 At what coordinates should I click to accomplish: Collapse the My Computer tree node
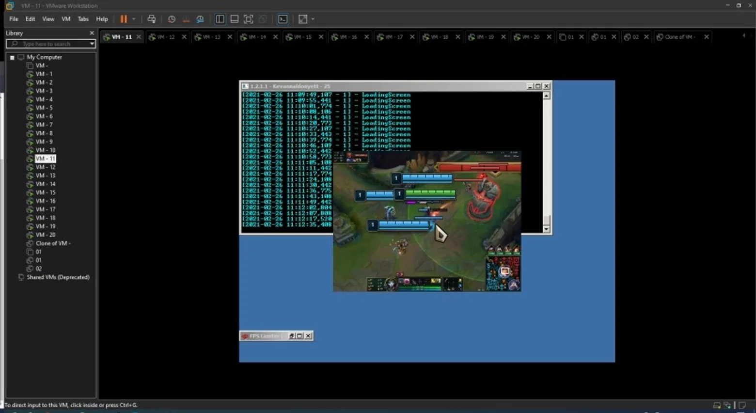tap(12, 57)
